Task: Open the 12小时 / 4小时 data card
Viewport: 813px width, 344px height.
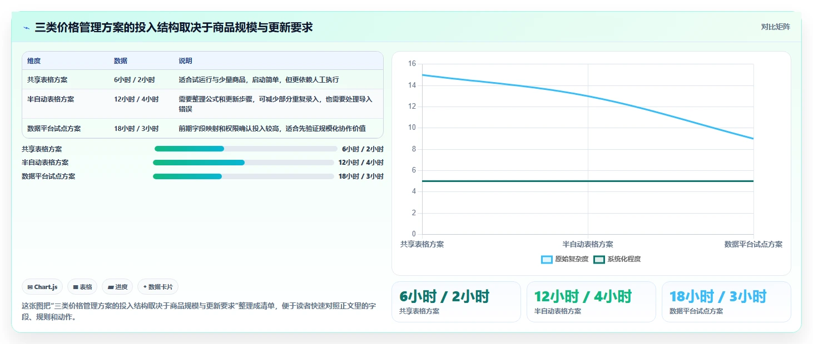Action: point(591,302)
